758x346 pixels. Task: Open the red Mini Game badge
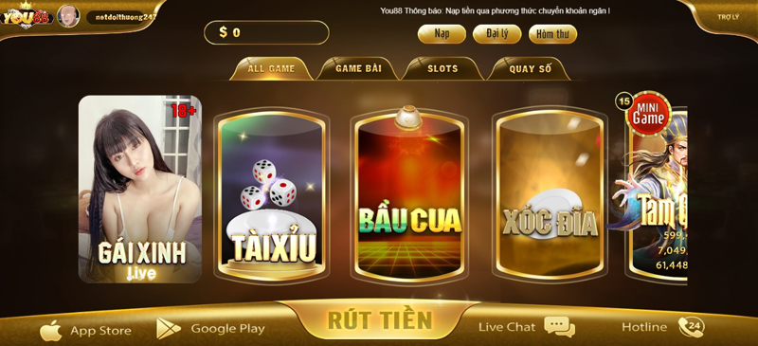pos(648,115)
